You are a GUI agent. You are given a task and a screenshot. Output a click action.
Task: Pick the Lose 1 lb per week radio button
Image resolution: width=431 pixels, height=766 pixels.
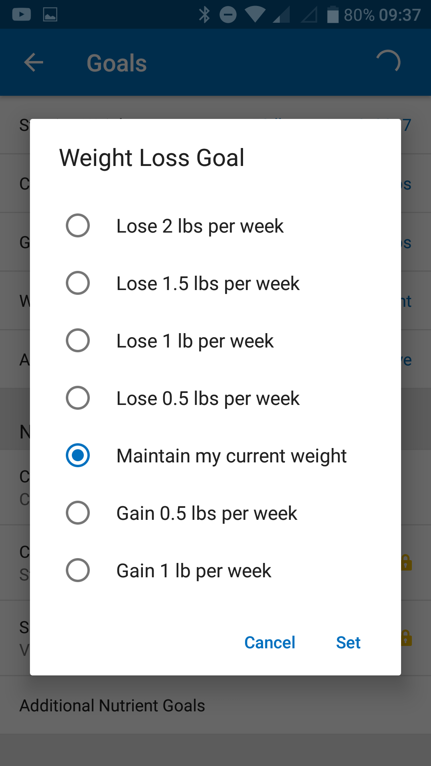coord(78,341)
